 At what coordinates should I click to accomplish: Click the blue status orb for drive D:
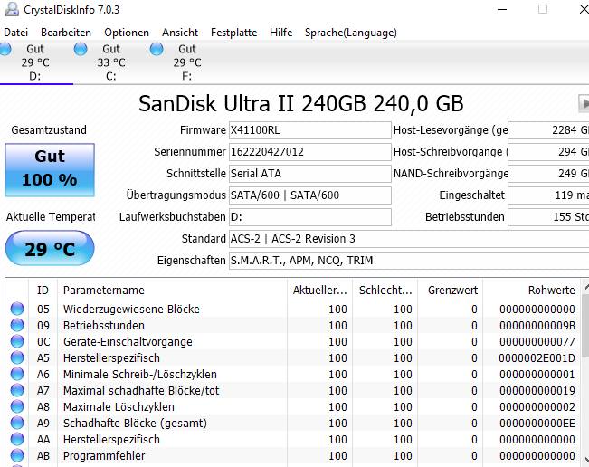pyautogui.click(x=5, y=49)
